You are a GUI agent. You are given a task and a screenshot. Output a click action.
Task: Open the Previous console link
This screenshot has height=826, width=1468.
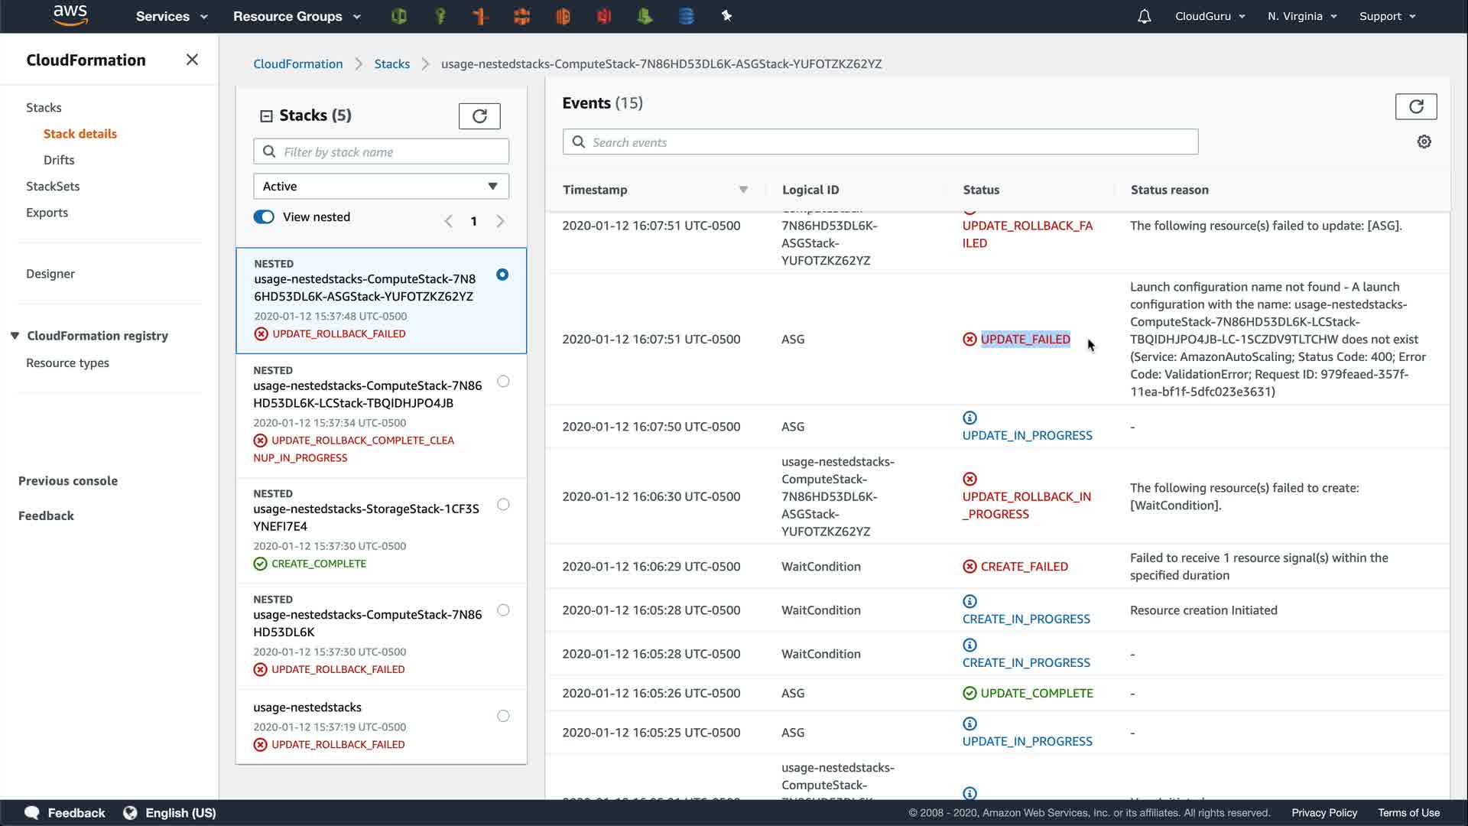(x=68, y=481)
